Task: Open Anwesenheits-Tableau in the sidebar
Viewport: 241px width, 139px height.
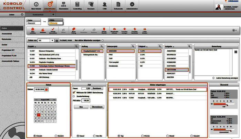Action: point(12,61)
